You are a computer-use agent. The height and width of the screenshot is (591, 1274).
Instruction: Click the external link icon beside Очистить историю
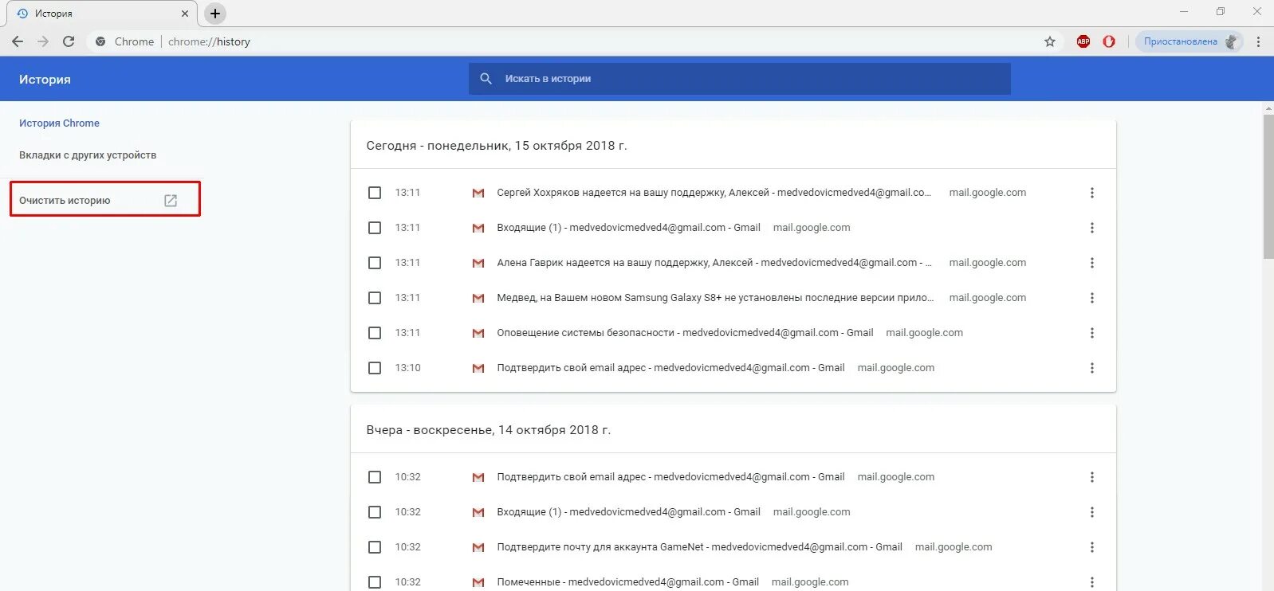click(x=171, y=201)
